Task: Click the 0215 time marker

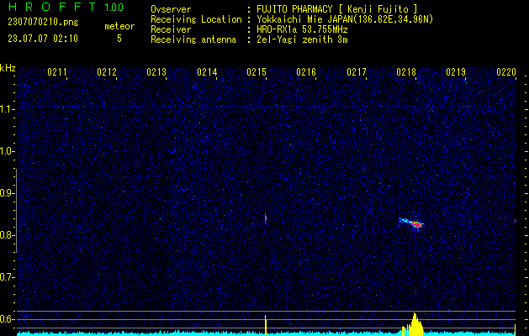Action: (257, 73)
